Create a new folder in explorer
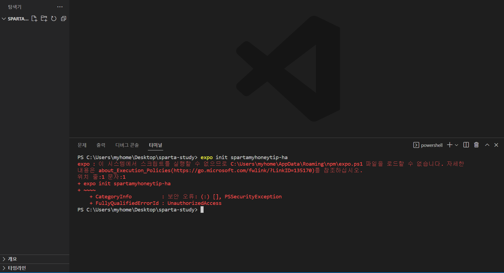The height and width of the screenshot is (273, 504). 44,19
